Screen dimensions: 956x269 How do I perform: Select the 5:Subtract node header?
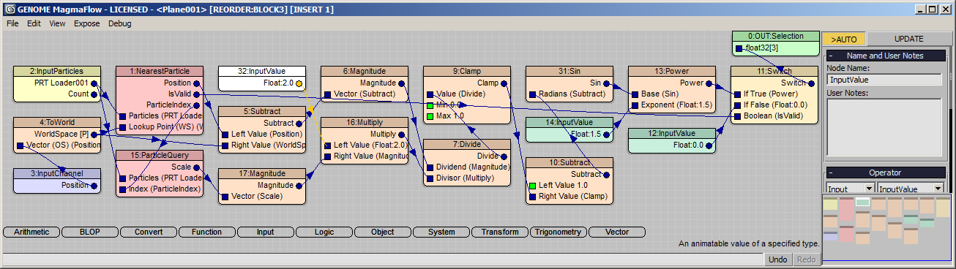[x=262, y=112]
